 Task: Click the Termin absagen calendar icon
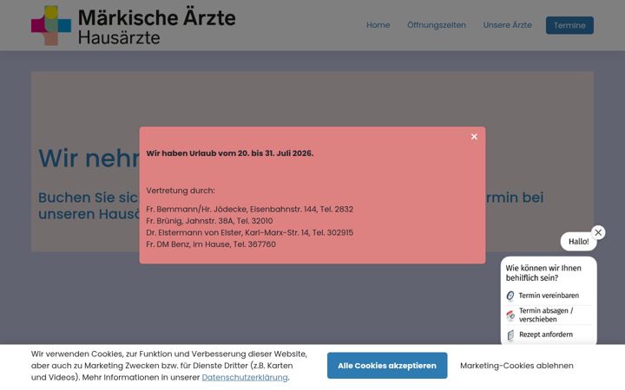pos(510,315)
